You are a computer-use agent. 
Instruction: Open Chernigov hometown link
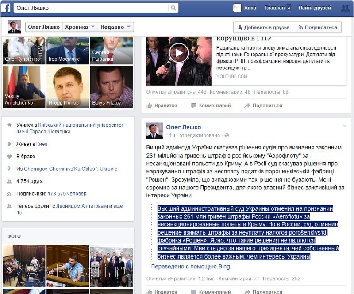pyautogui.click(x=71, y=169)
